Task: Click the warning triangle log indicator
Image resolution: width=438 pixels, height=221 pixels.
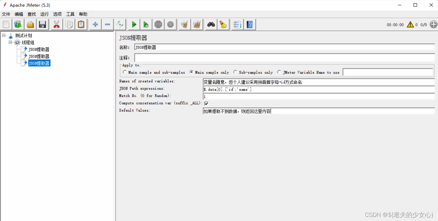Action: coord(410,24)
